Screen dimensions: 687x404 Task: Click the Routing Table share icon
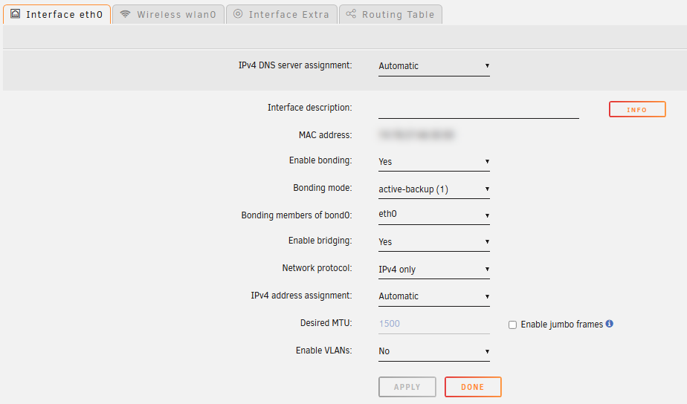click(351, 14)
